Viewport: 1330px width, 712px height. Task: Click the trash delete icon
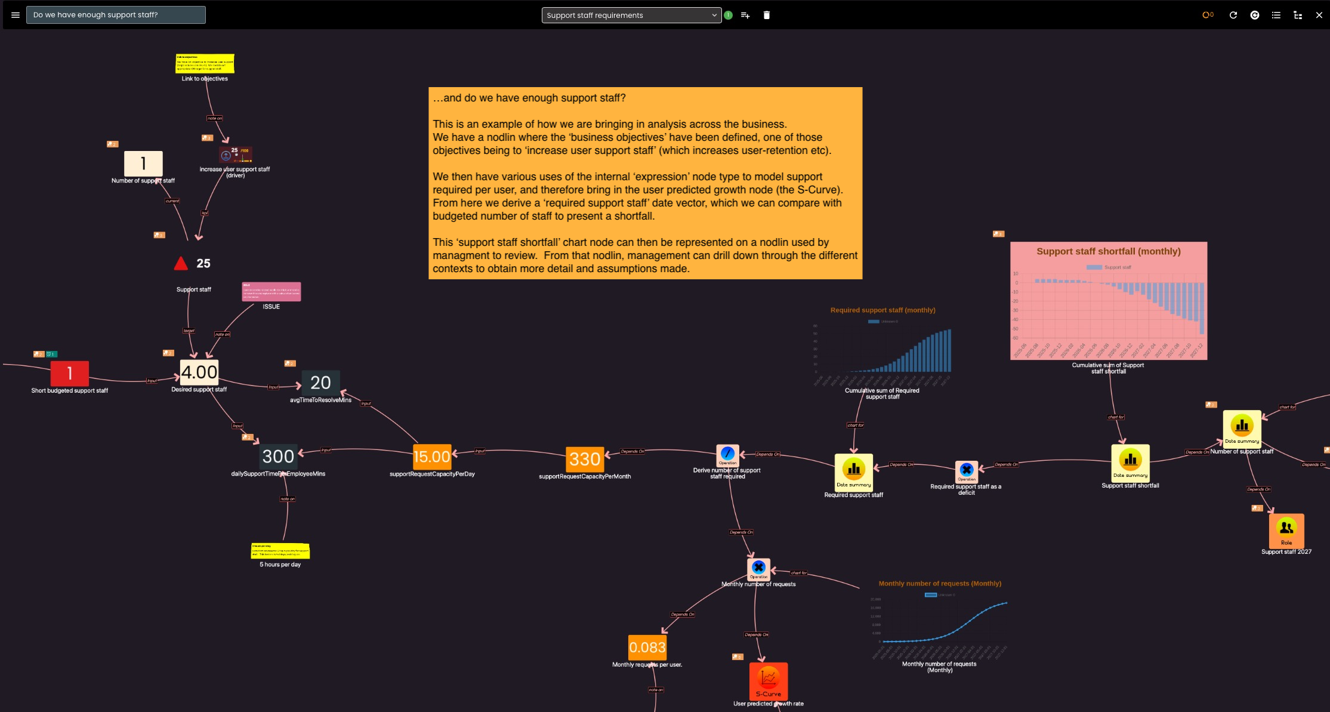767,15
